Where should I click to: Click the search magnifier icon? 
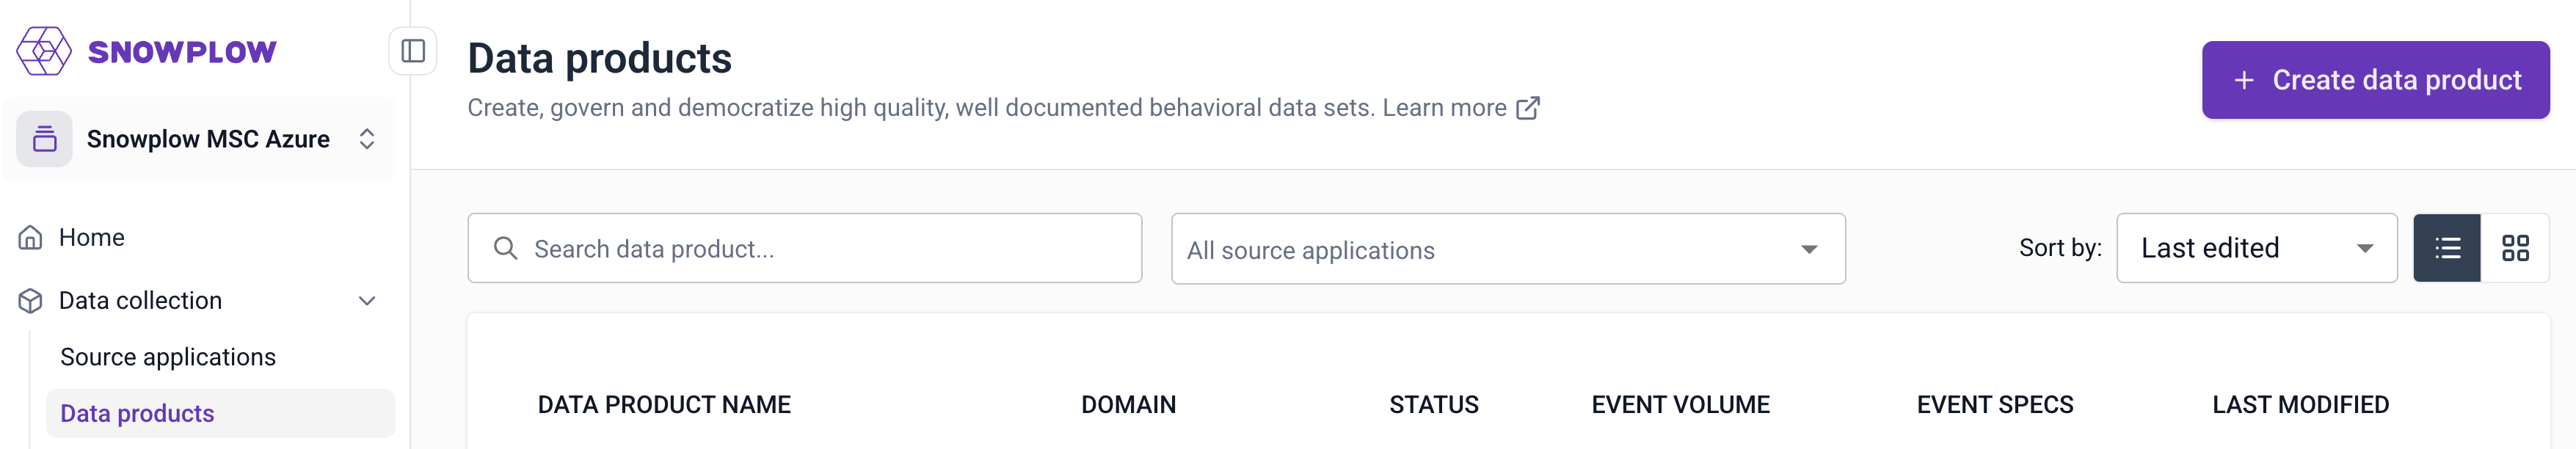[506, 247]
